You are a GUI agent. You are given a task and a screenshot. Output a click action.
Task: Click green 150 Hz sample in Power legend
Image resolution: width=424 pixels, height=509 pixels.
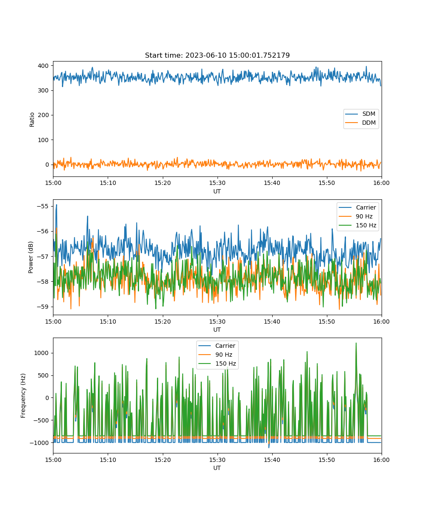point(346,225)
